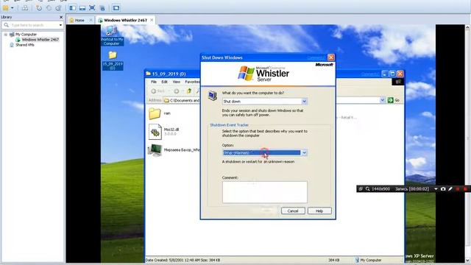This screenshot has height=265, width=471.
Task: Click the Comment text box
Action: 265,192
